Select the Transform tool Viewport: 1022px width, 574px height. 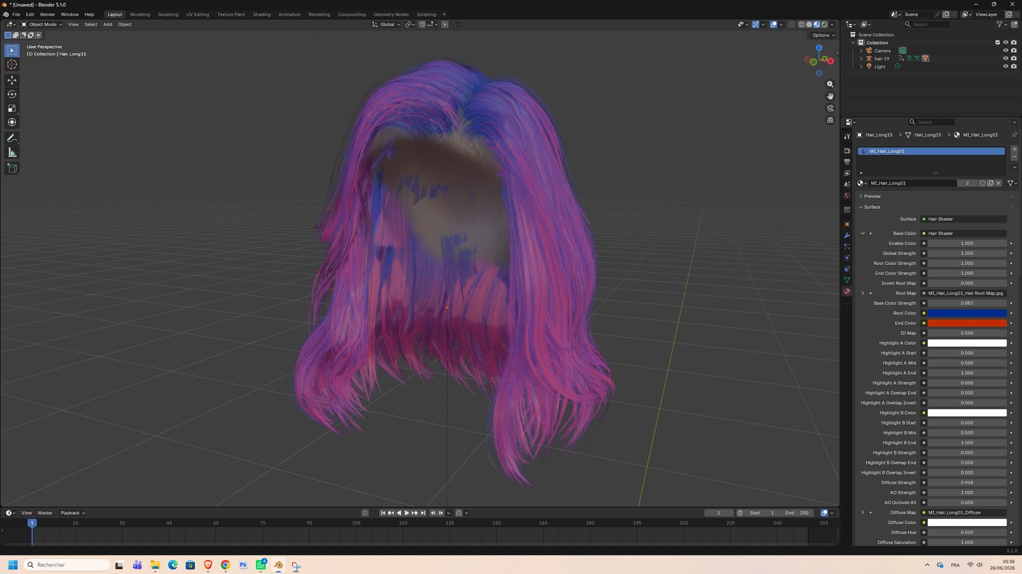pyautogui.click(x=12, y=122)
